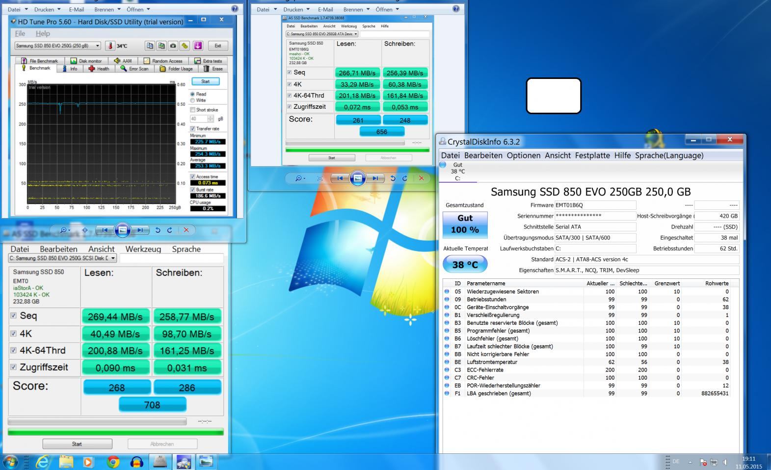Click Short stroke gB size stepper
The image size is (771, 470).
pyautogui.click(x=211, y=119)
